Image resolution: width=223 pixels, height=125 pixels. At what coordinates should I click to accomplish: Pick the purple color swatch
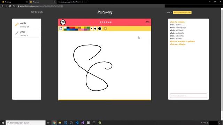click(x=85, y=30)
